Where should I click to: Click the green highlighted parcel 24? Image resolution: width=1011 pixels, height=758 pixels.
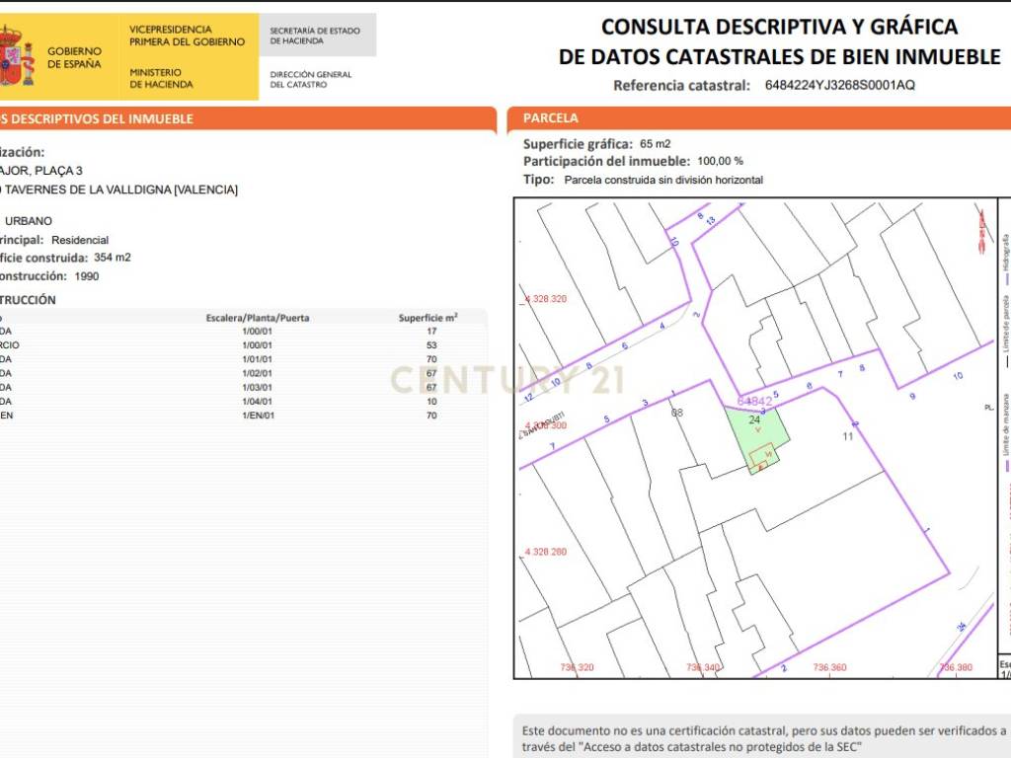pyautogui.click(x=758, y=432)
